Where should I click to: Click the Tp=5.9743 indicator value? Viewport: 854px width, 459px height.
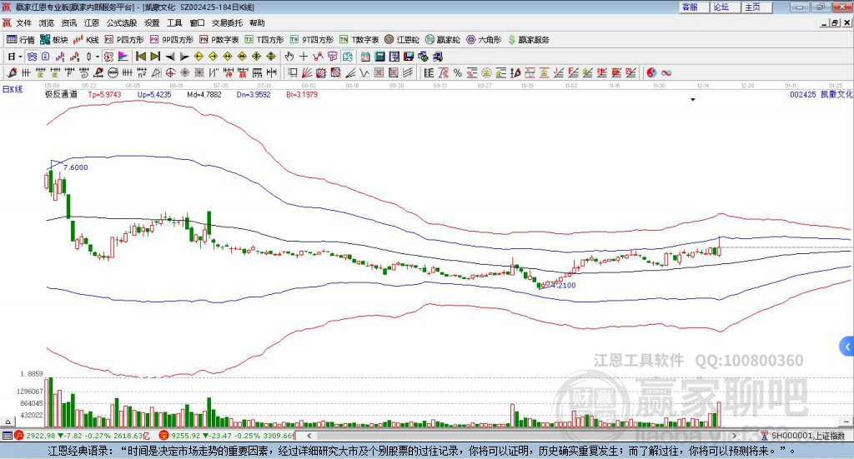pos(104,94)
